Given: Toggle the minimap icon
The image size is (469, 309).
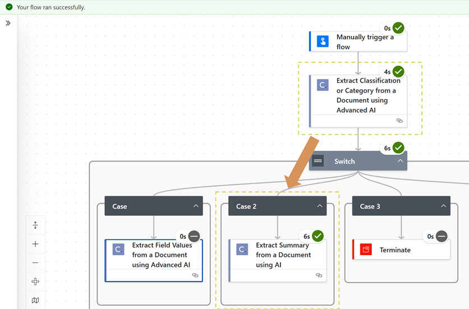Looking at the screenshot, I should tap(35, 301).
